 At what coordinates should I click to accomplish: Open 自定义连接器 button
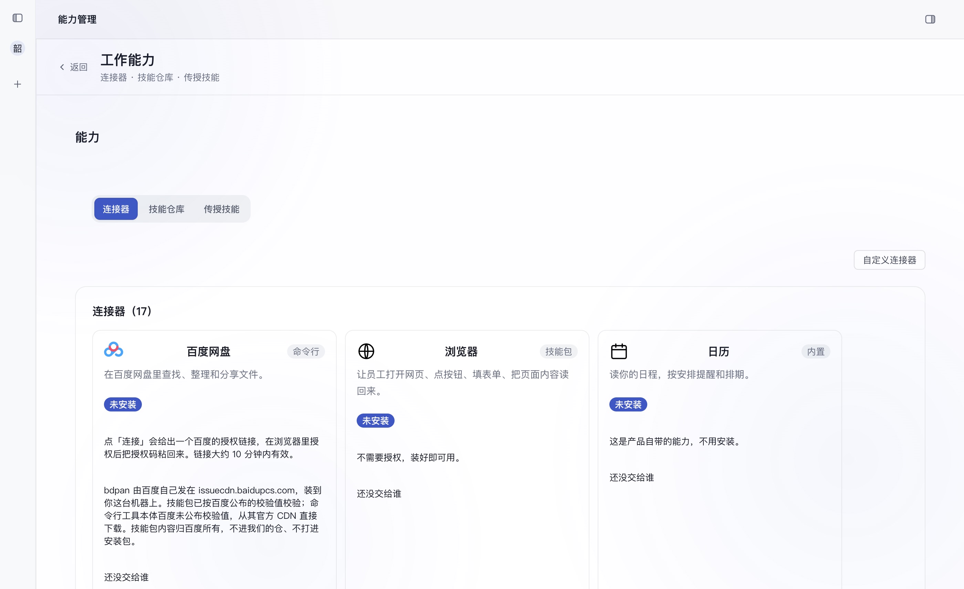[889, 260]
